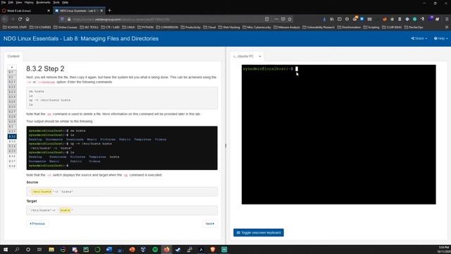Click the pane splitter handle between content and terminal
The height and width of the screenshot is (254, 451).
point(225,146)
